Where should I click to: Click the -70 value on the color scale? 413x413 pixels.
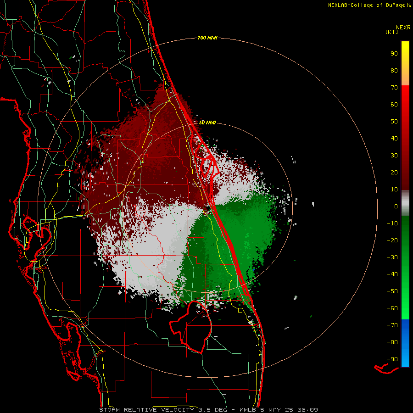tap(392, 325)
